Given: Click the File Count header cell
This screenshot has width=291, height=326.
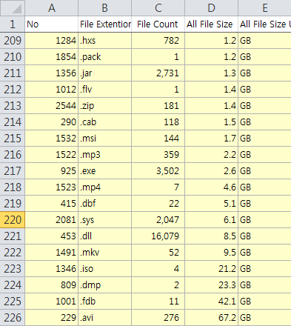Looking at the screenshot, I should [x=158, y=24].
